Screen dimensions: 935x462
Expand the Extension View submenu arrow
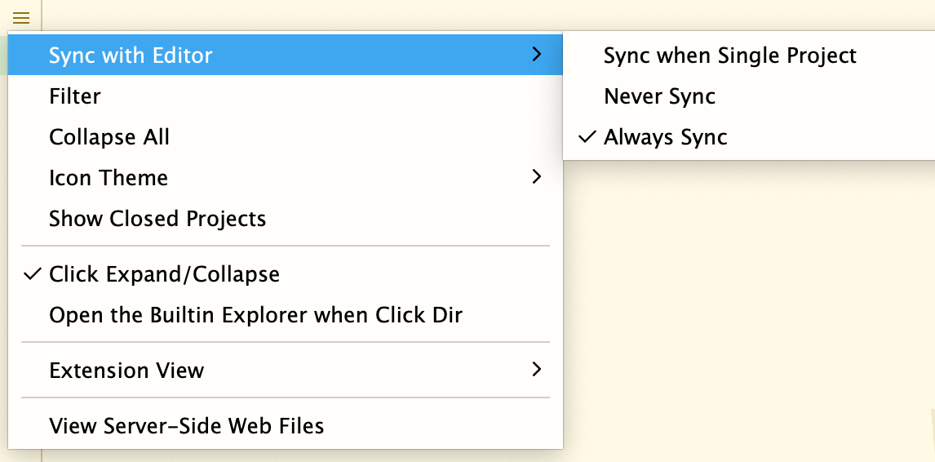coord(537,370)
